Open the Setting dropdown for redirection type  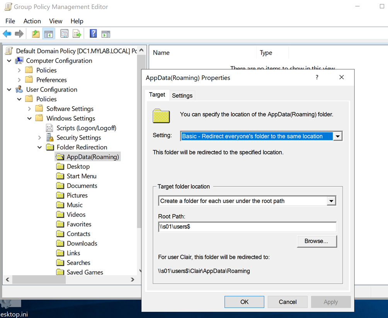click(338, 136)
